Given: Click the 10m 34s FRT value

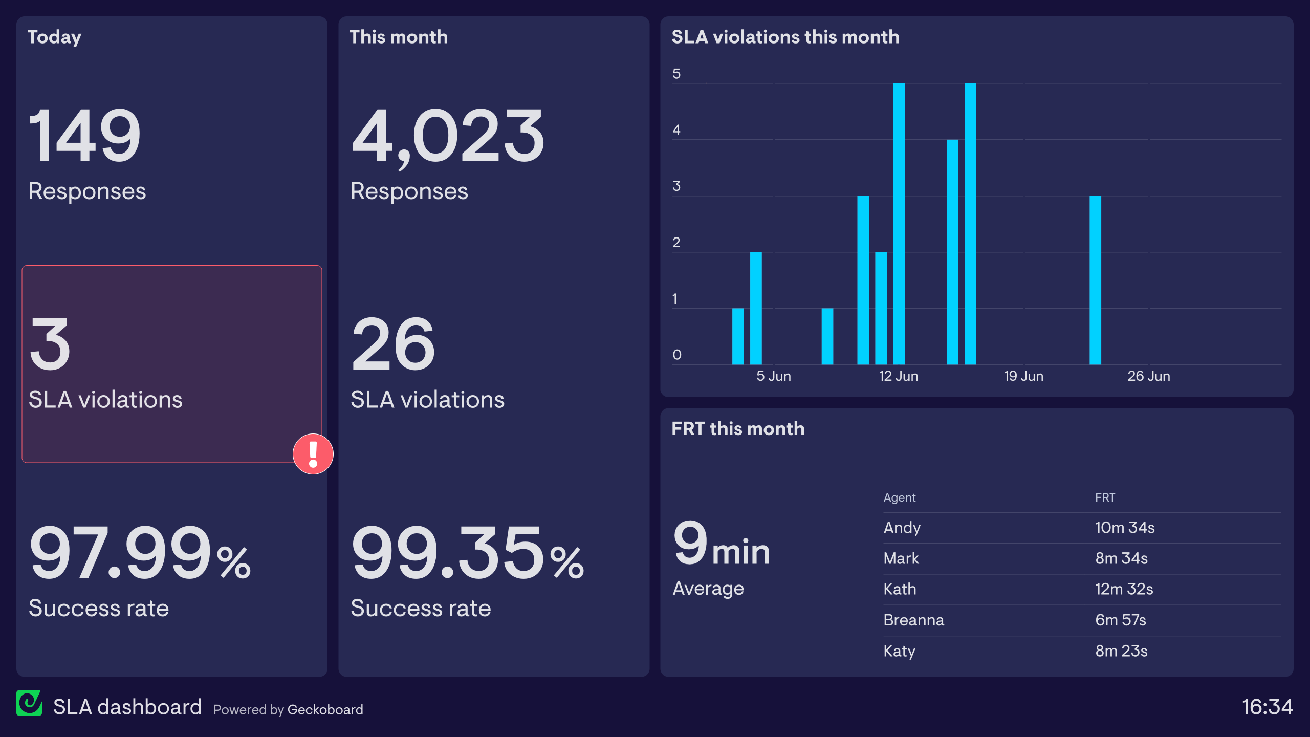Looking at the screenshot, I should pos(1125,528).
